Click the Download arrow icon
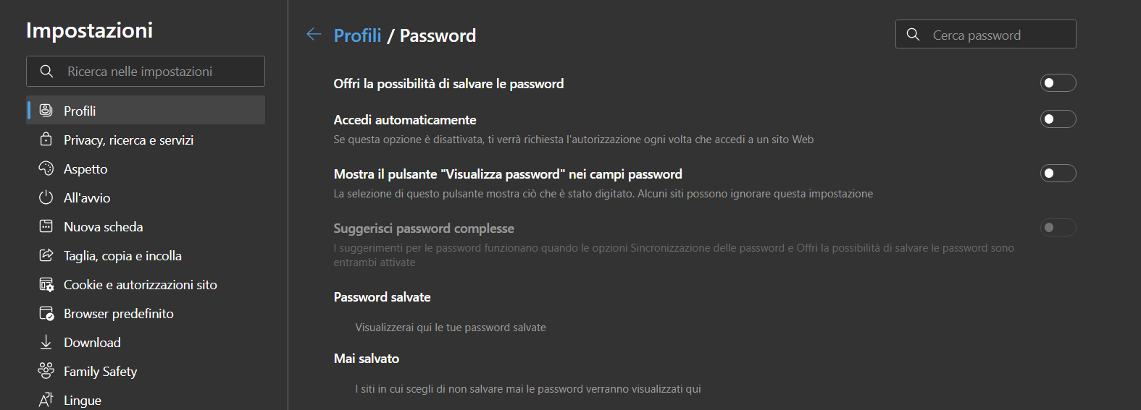The image size is (1141, 410). pos(46,342)
